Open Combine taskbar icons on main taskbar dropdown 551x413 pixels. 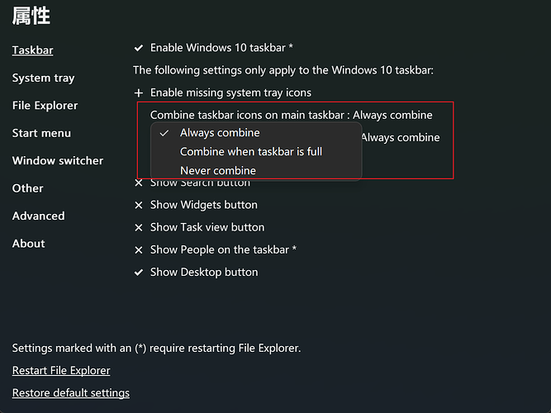(291, 115)
